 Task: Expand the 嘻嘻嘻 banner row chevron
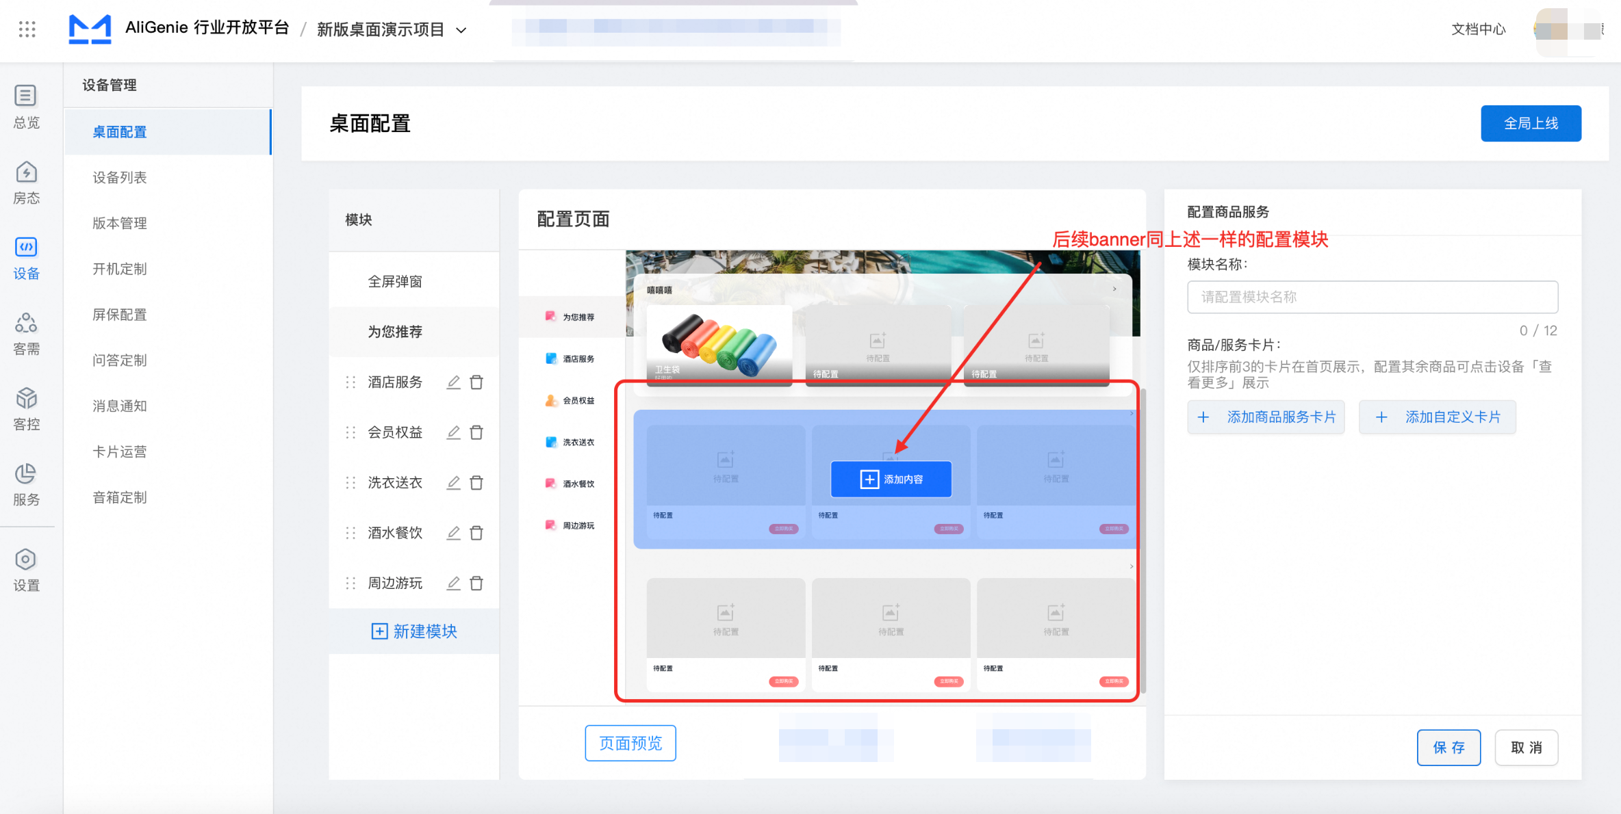pos(1114,289)
